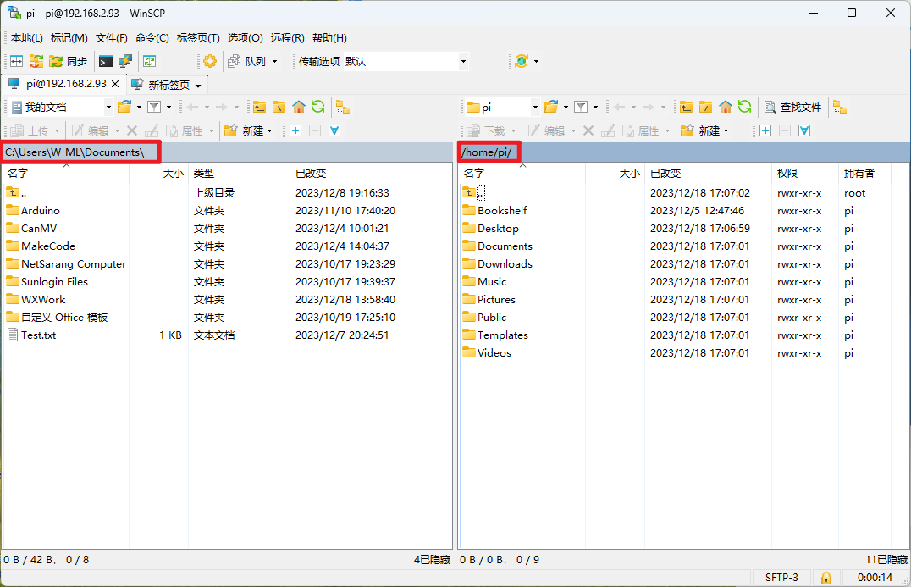Launch the PuTTY session icon

tap(125, 61)
